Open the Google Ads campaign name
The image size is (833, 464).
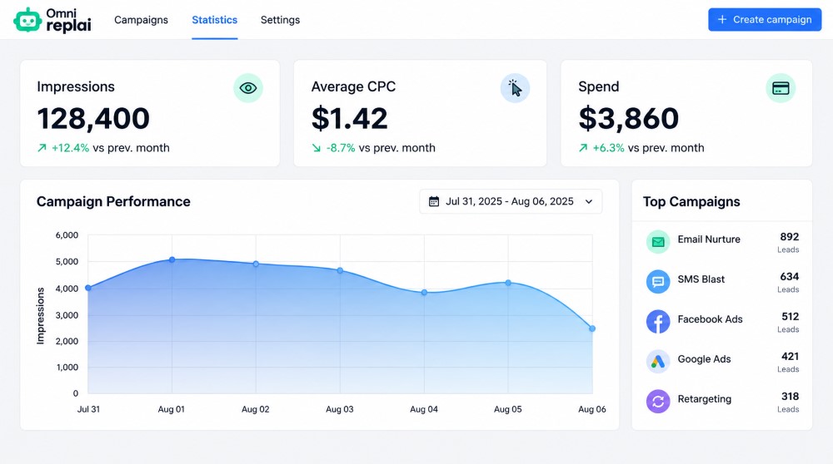pos(704,359)
